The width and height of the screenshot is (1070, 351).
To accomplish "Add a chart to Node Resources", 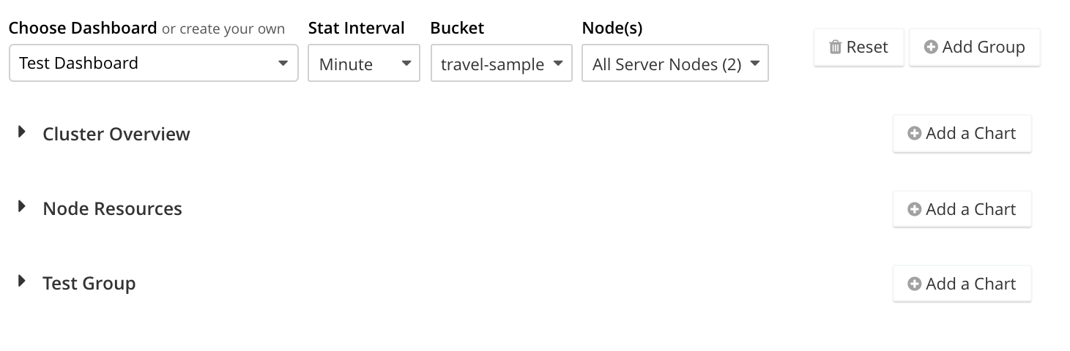I will click(962, 210).
